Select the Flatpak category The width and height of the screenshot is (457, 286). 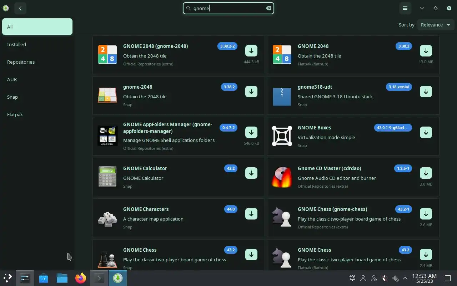click(x=37, y=114)
